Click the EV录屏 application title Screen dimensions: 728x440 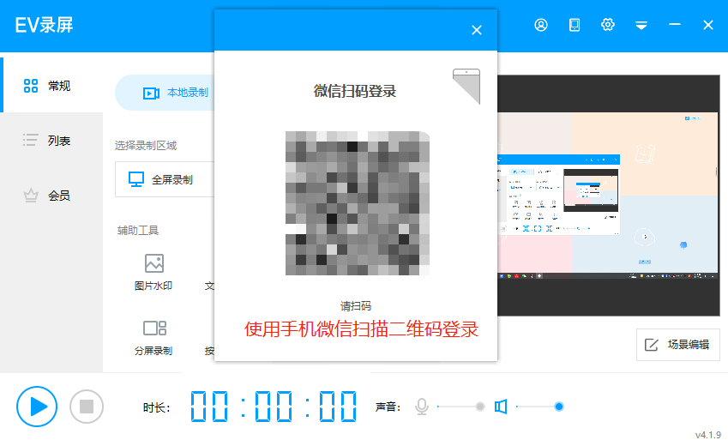click(x=44, y=25)
